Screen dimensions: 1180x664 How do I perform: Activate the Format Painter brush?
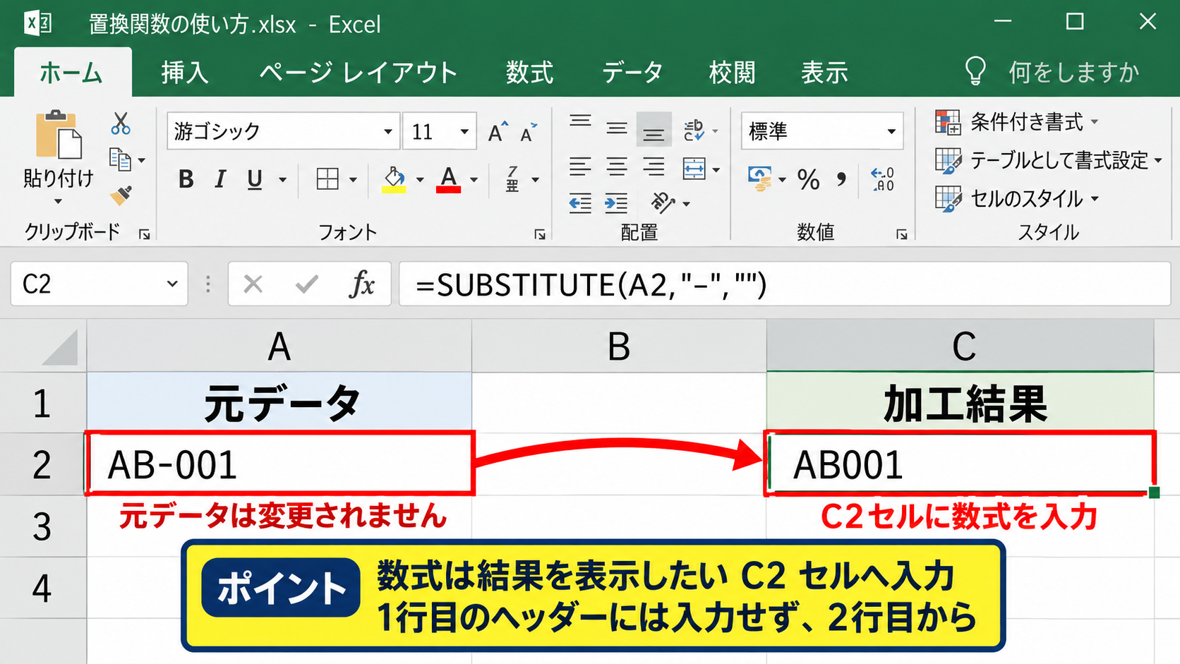[x=121, y=195]
